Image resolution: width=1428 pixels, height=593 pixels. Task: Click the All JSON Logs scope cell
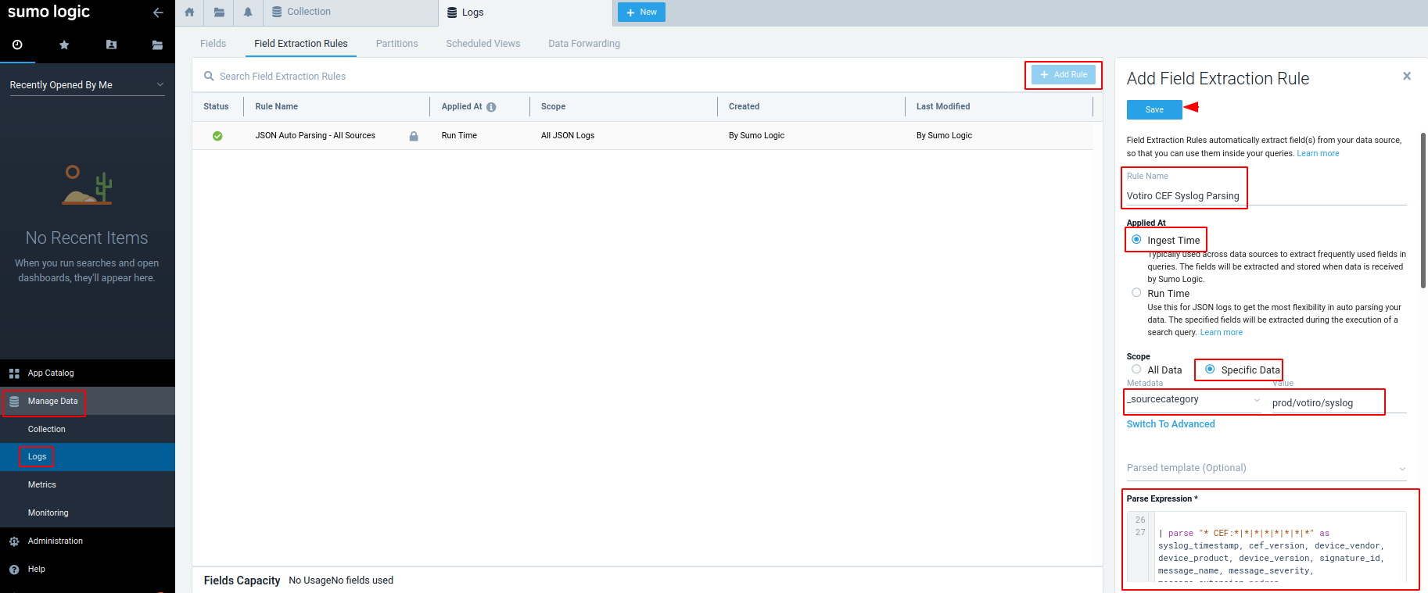[568, 136]
